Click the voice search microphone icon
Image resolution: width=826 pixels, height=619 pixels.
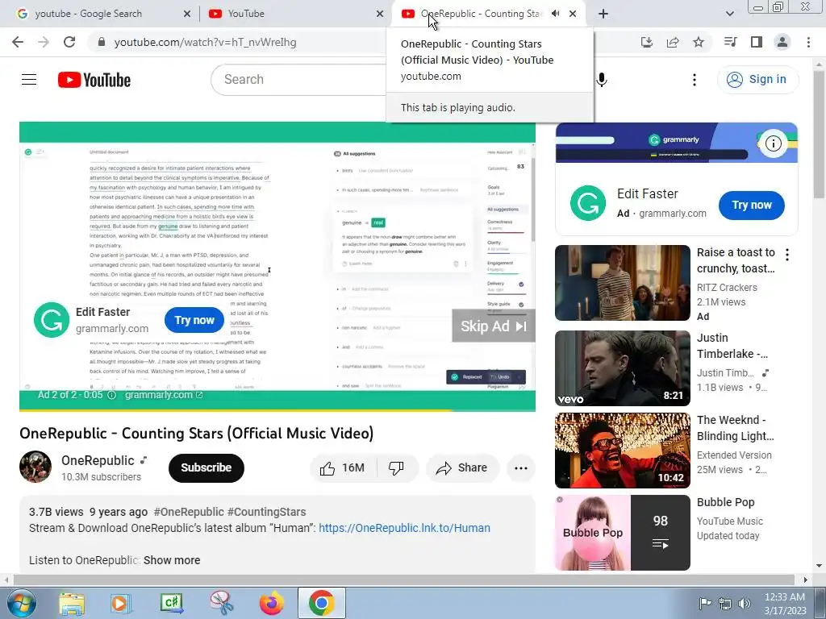click(x=602, y=80)
